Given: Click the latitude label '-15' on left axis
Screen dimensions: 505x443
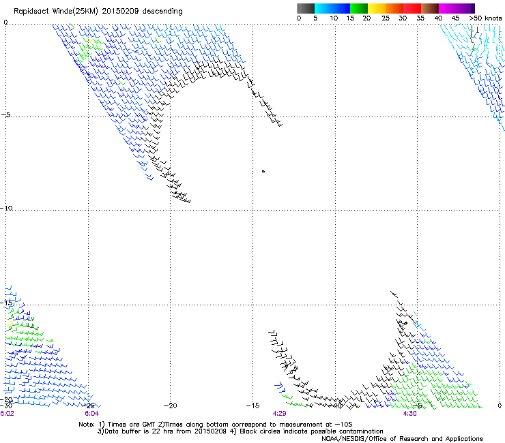Looking at the screenshot, I should click(6, 303).
